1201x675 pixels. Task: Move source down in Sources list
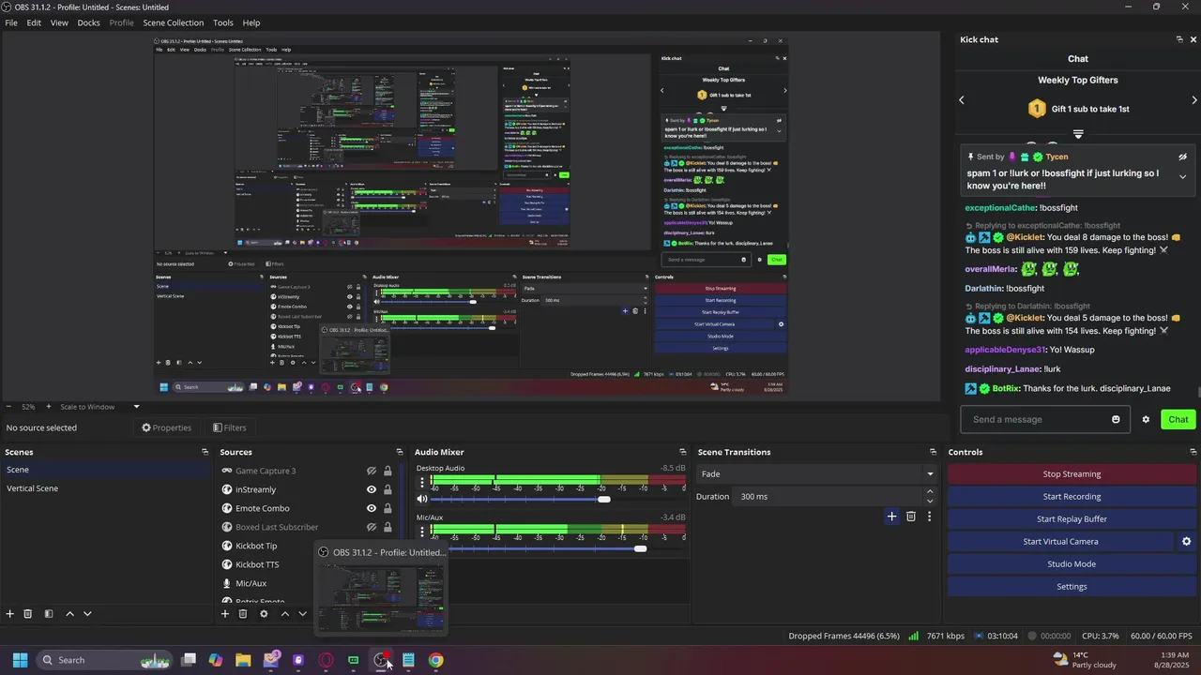(x=302, y=614)
